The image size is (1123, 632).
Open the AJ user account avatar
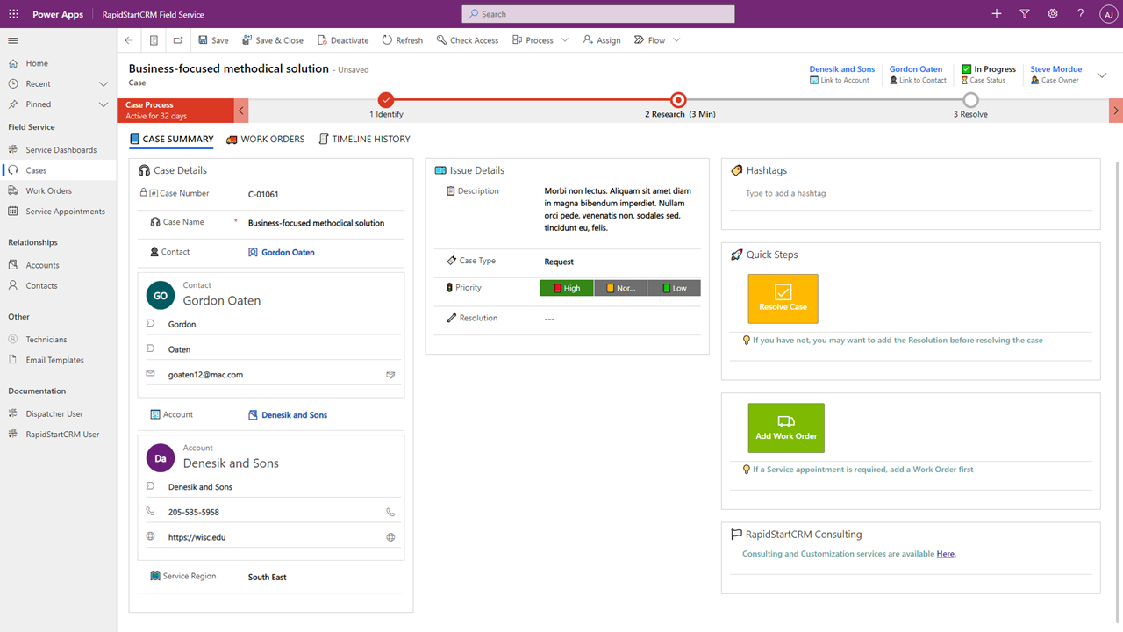[x=1107, y=14]
